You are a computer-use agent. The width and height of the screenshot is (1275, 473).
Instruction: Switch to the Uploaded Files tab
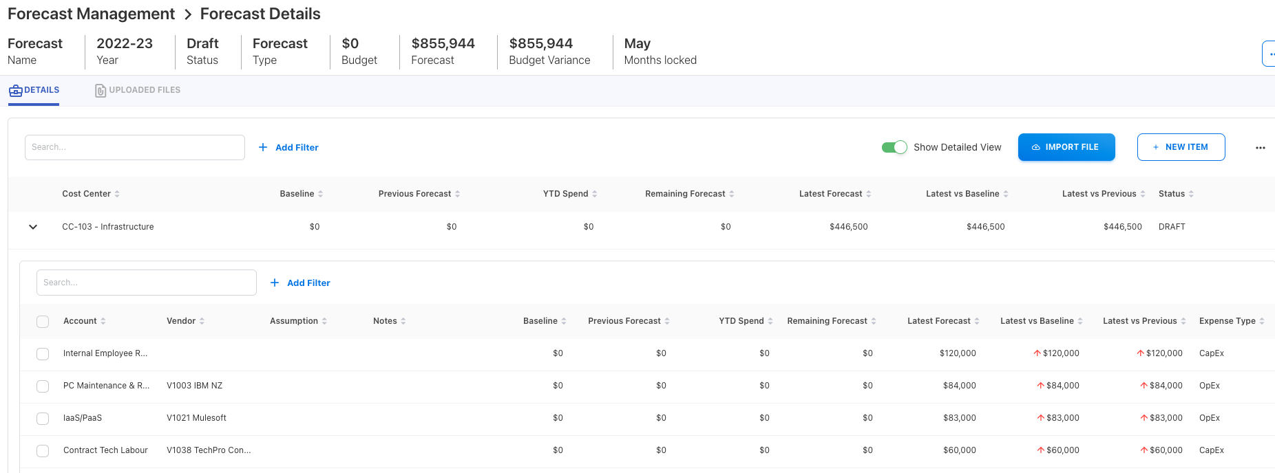138,90
